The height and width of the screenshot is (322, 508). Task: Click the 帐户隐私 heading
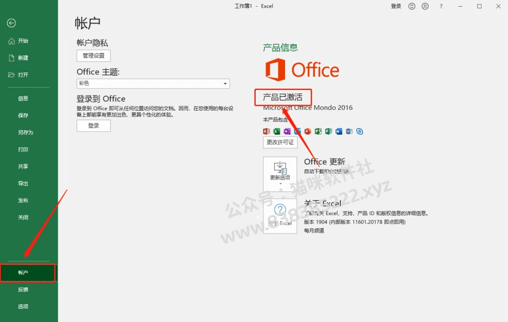click(x=92, y=43)
